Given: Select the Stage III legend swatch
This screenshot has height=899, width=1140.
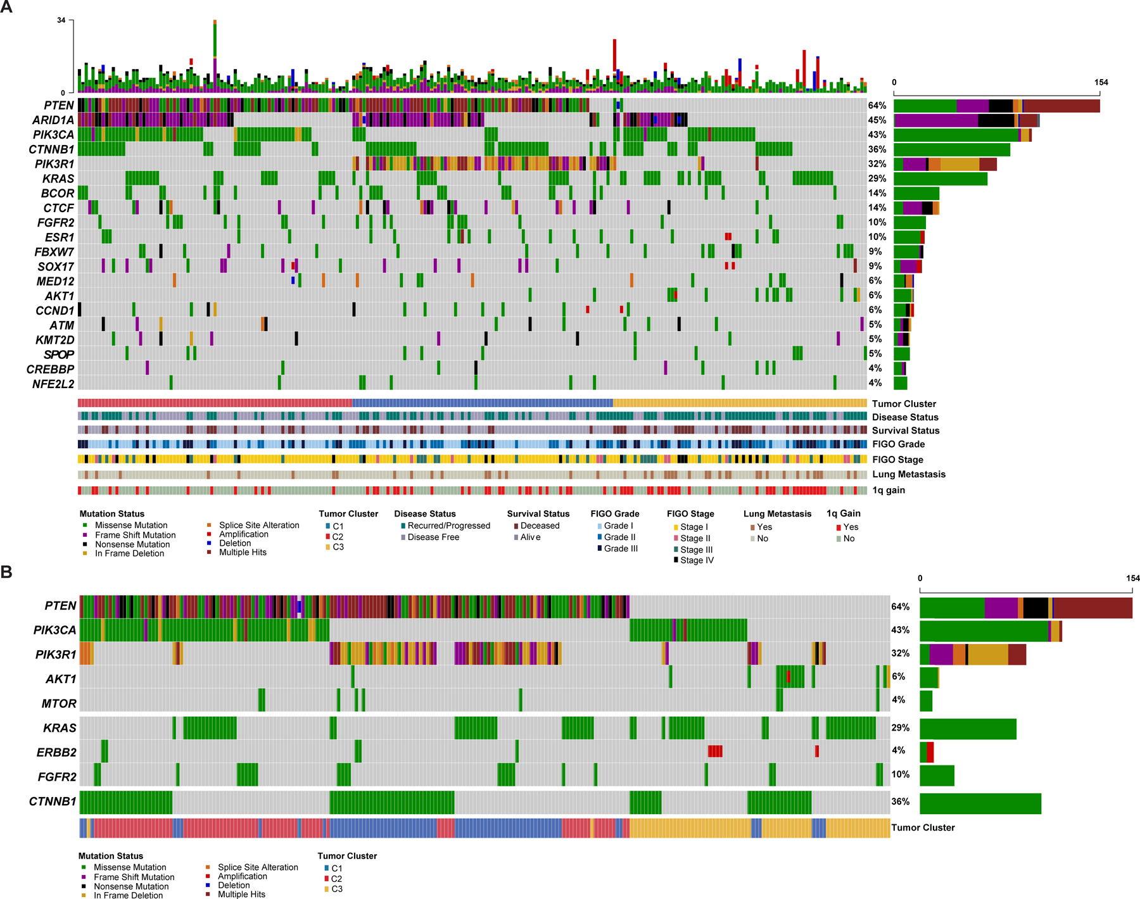Looking at the screenshot, I should coord(676,550).
